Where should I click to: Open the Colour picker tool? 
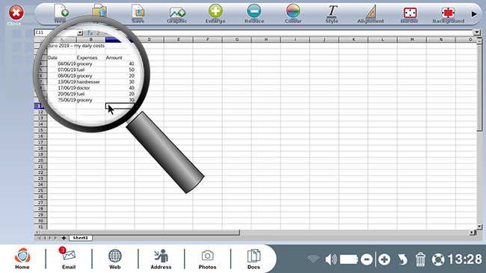(293, 13)
